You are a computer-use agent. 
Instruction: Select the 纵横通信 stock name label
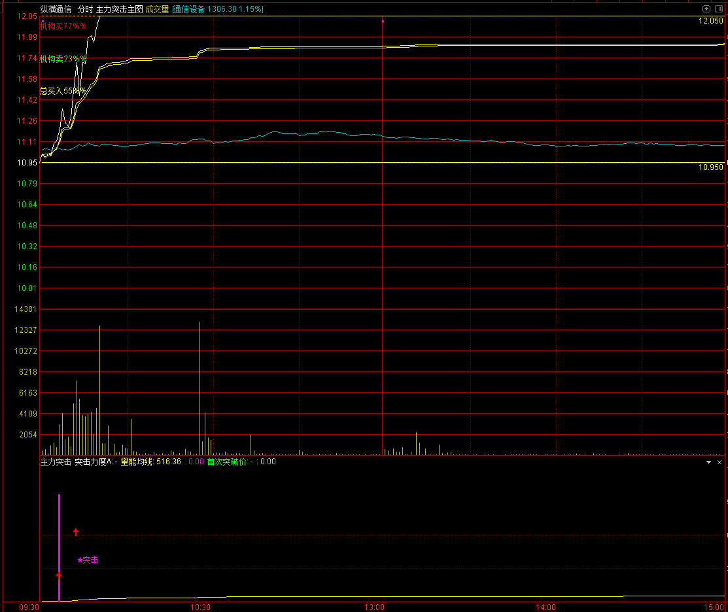(56, 10)
